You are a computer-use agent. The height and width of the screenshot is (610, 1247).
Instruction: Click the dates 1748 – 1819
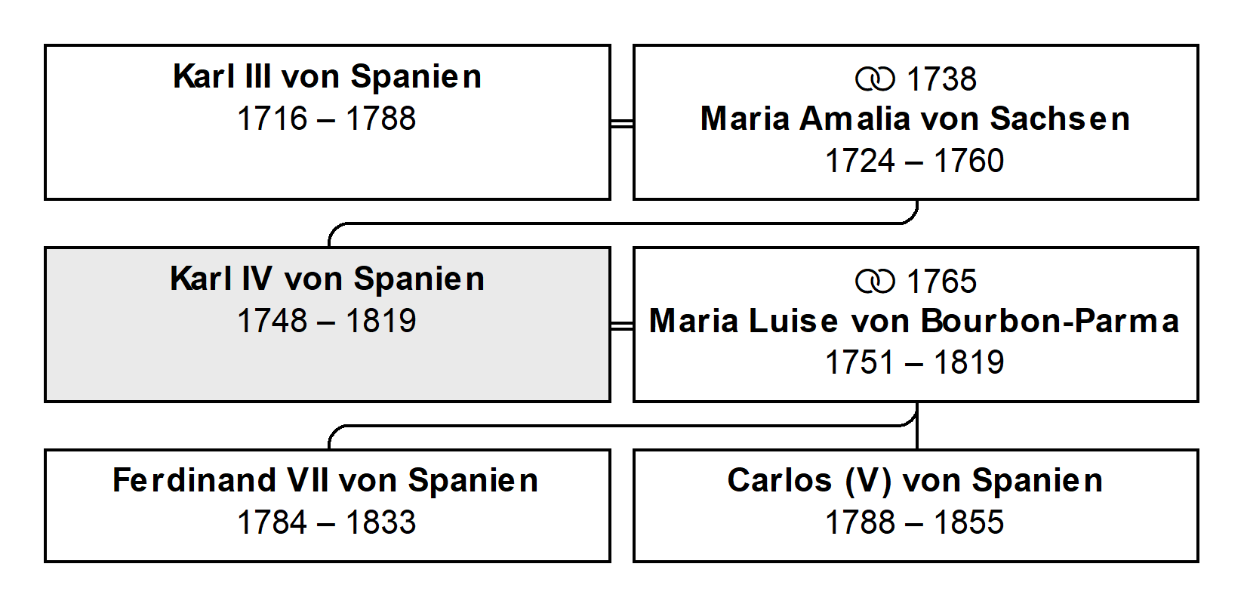326,321
